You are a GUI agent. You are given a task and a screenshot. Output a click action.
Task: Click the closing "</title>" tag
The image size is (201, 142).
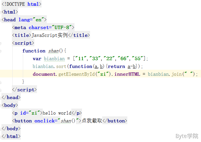[x=79, y=35]
